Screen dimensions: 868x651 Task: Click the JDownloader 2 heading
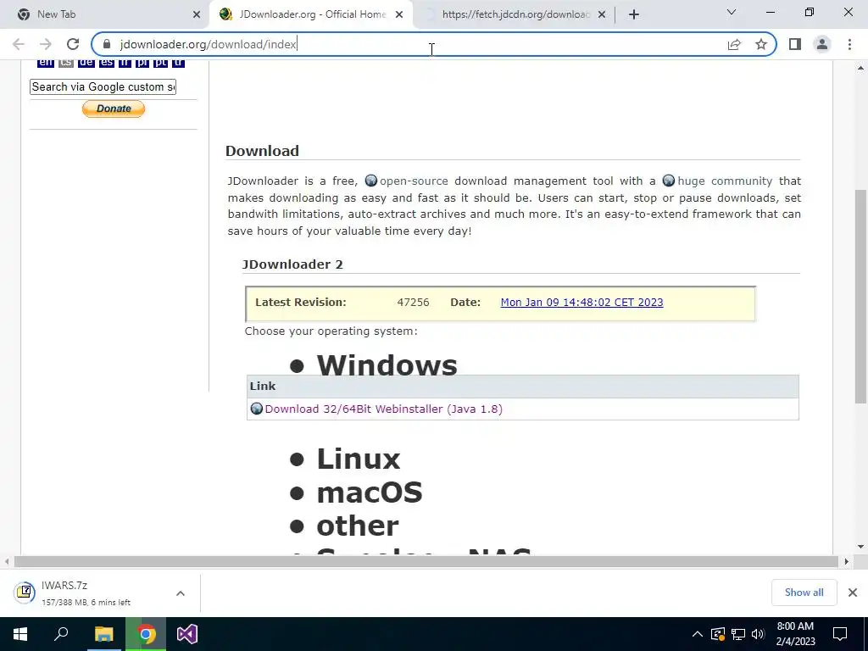pos(292,264)
